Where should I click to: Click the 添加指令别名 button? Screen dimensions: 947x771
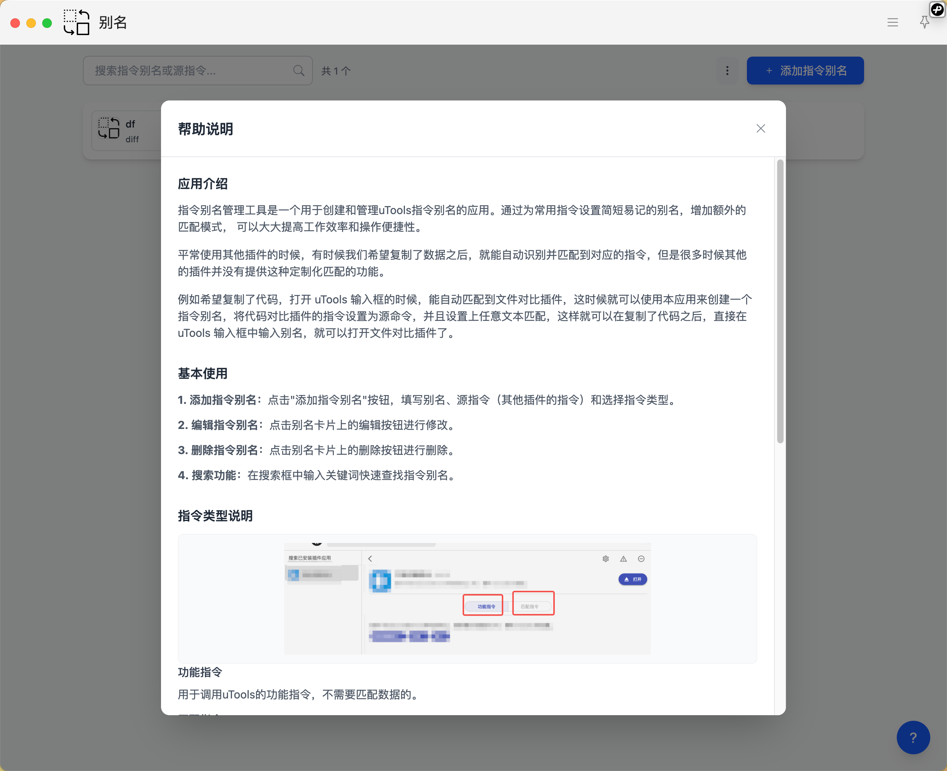[805, 71]
